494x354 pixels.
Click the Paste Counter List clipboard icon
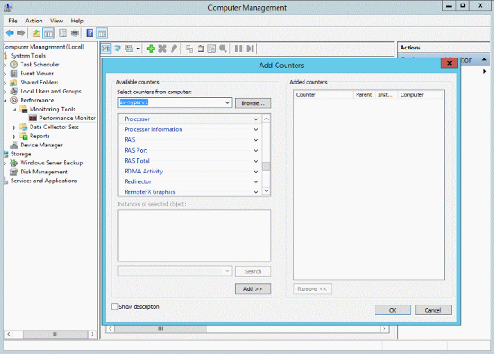coord(200,49)
